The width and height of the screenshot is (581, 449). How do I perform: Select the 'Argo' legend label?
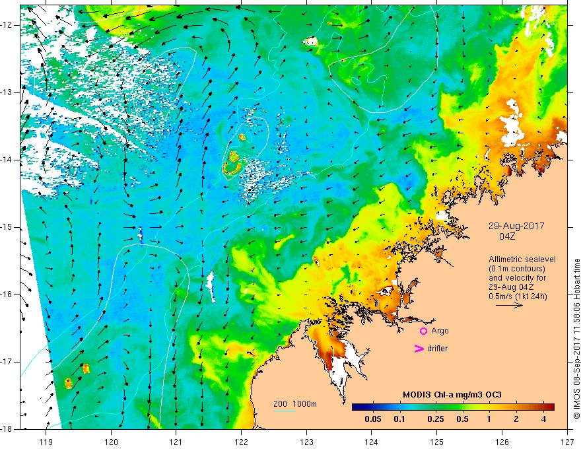point(440,331)
